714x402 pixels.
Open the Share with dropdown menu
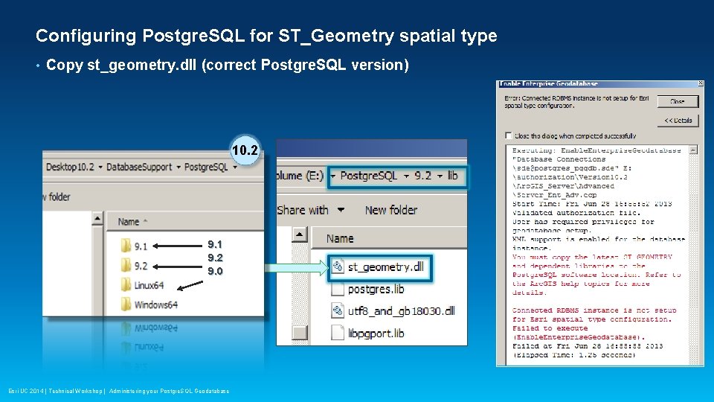(x=310, y=210)
